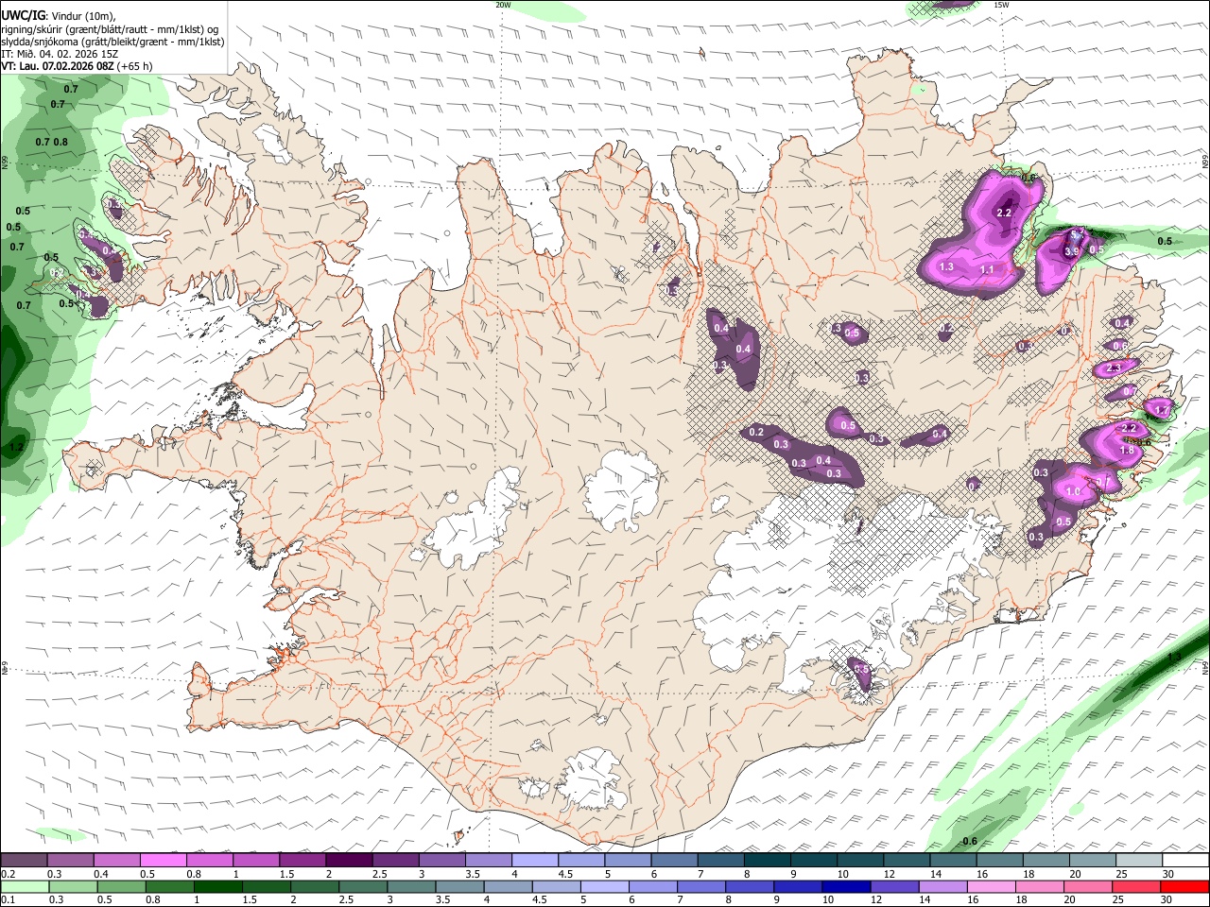Click the '20W' longitude label
The width and height of the screenshot is (1210, 907).
point(503,5)
